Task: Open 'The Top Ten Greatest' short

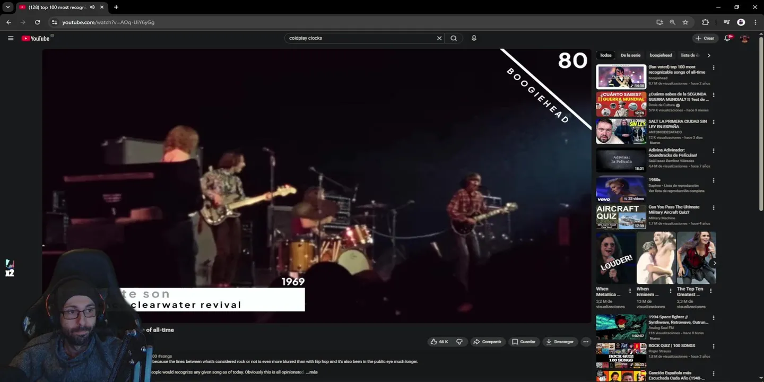Action: tap(696, 258)
